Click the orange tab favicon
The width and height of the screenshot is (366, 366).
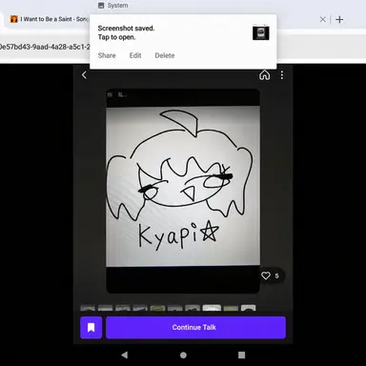(13, 19)
